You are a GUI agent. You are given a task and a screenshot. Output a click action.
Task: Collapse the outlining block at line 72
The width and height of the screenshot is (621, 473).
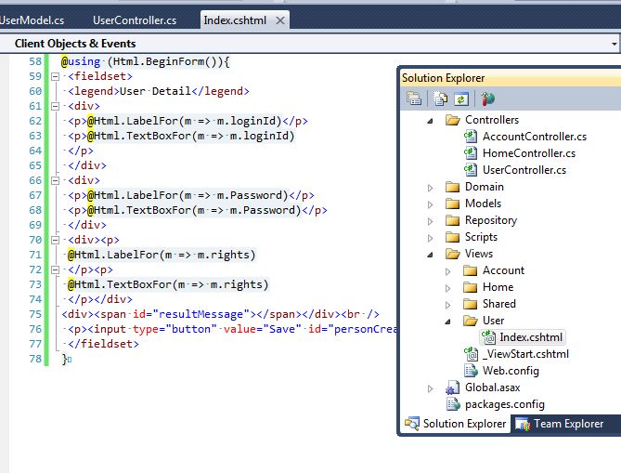56,270
